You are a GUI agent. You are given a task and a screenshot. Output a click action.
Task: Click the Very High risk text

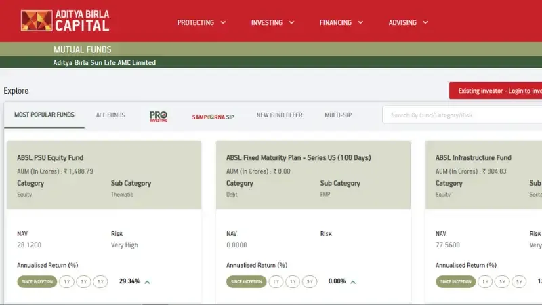[125, 245]
